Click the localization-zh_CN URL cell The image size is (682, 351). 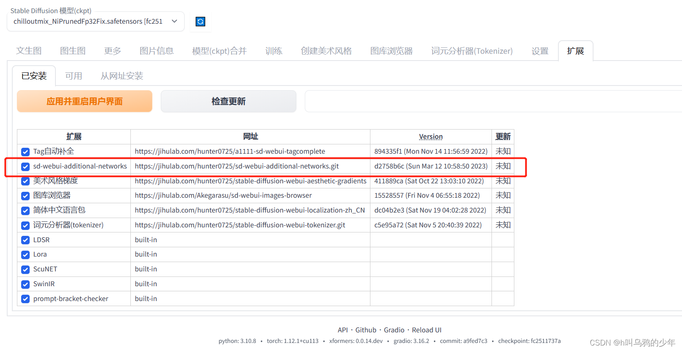click(251, 210)
